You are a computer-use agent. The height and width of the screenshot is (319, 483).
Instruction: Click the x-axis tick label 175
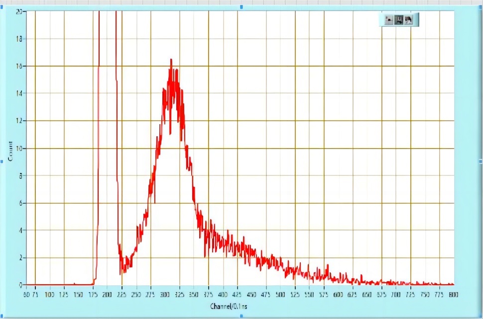[93, 295]
